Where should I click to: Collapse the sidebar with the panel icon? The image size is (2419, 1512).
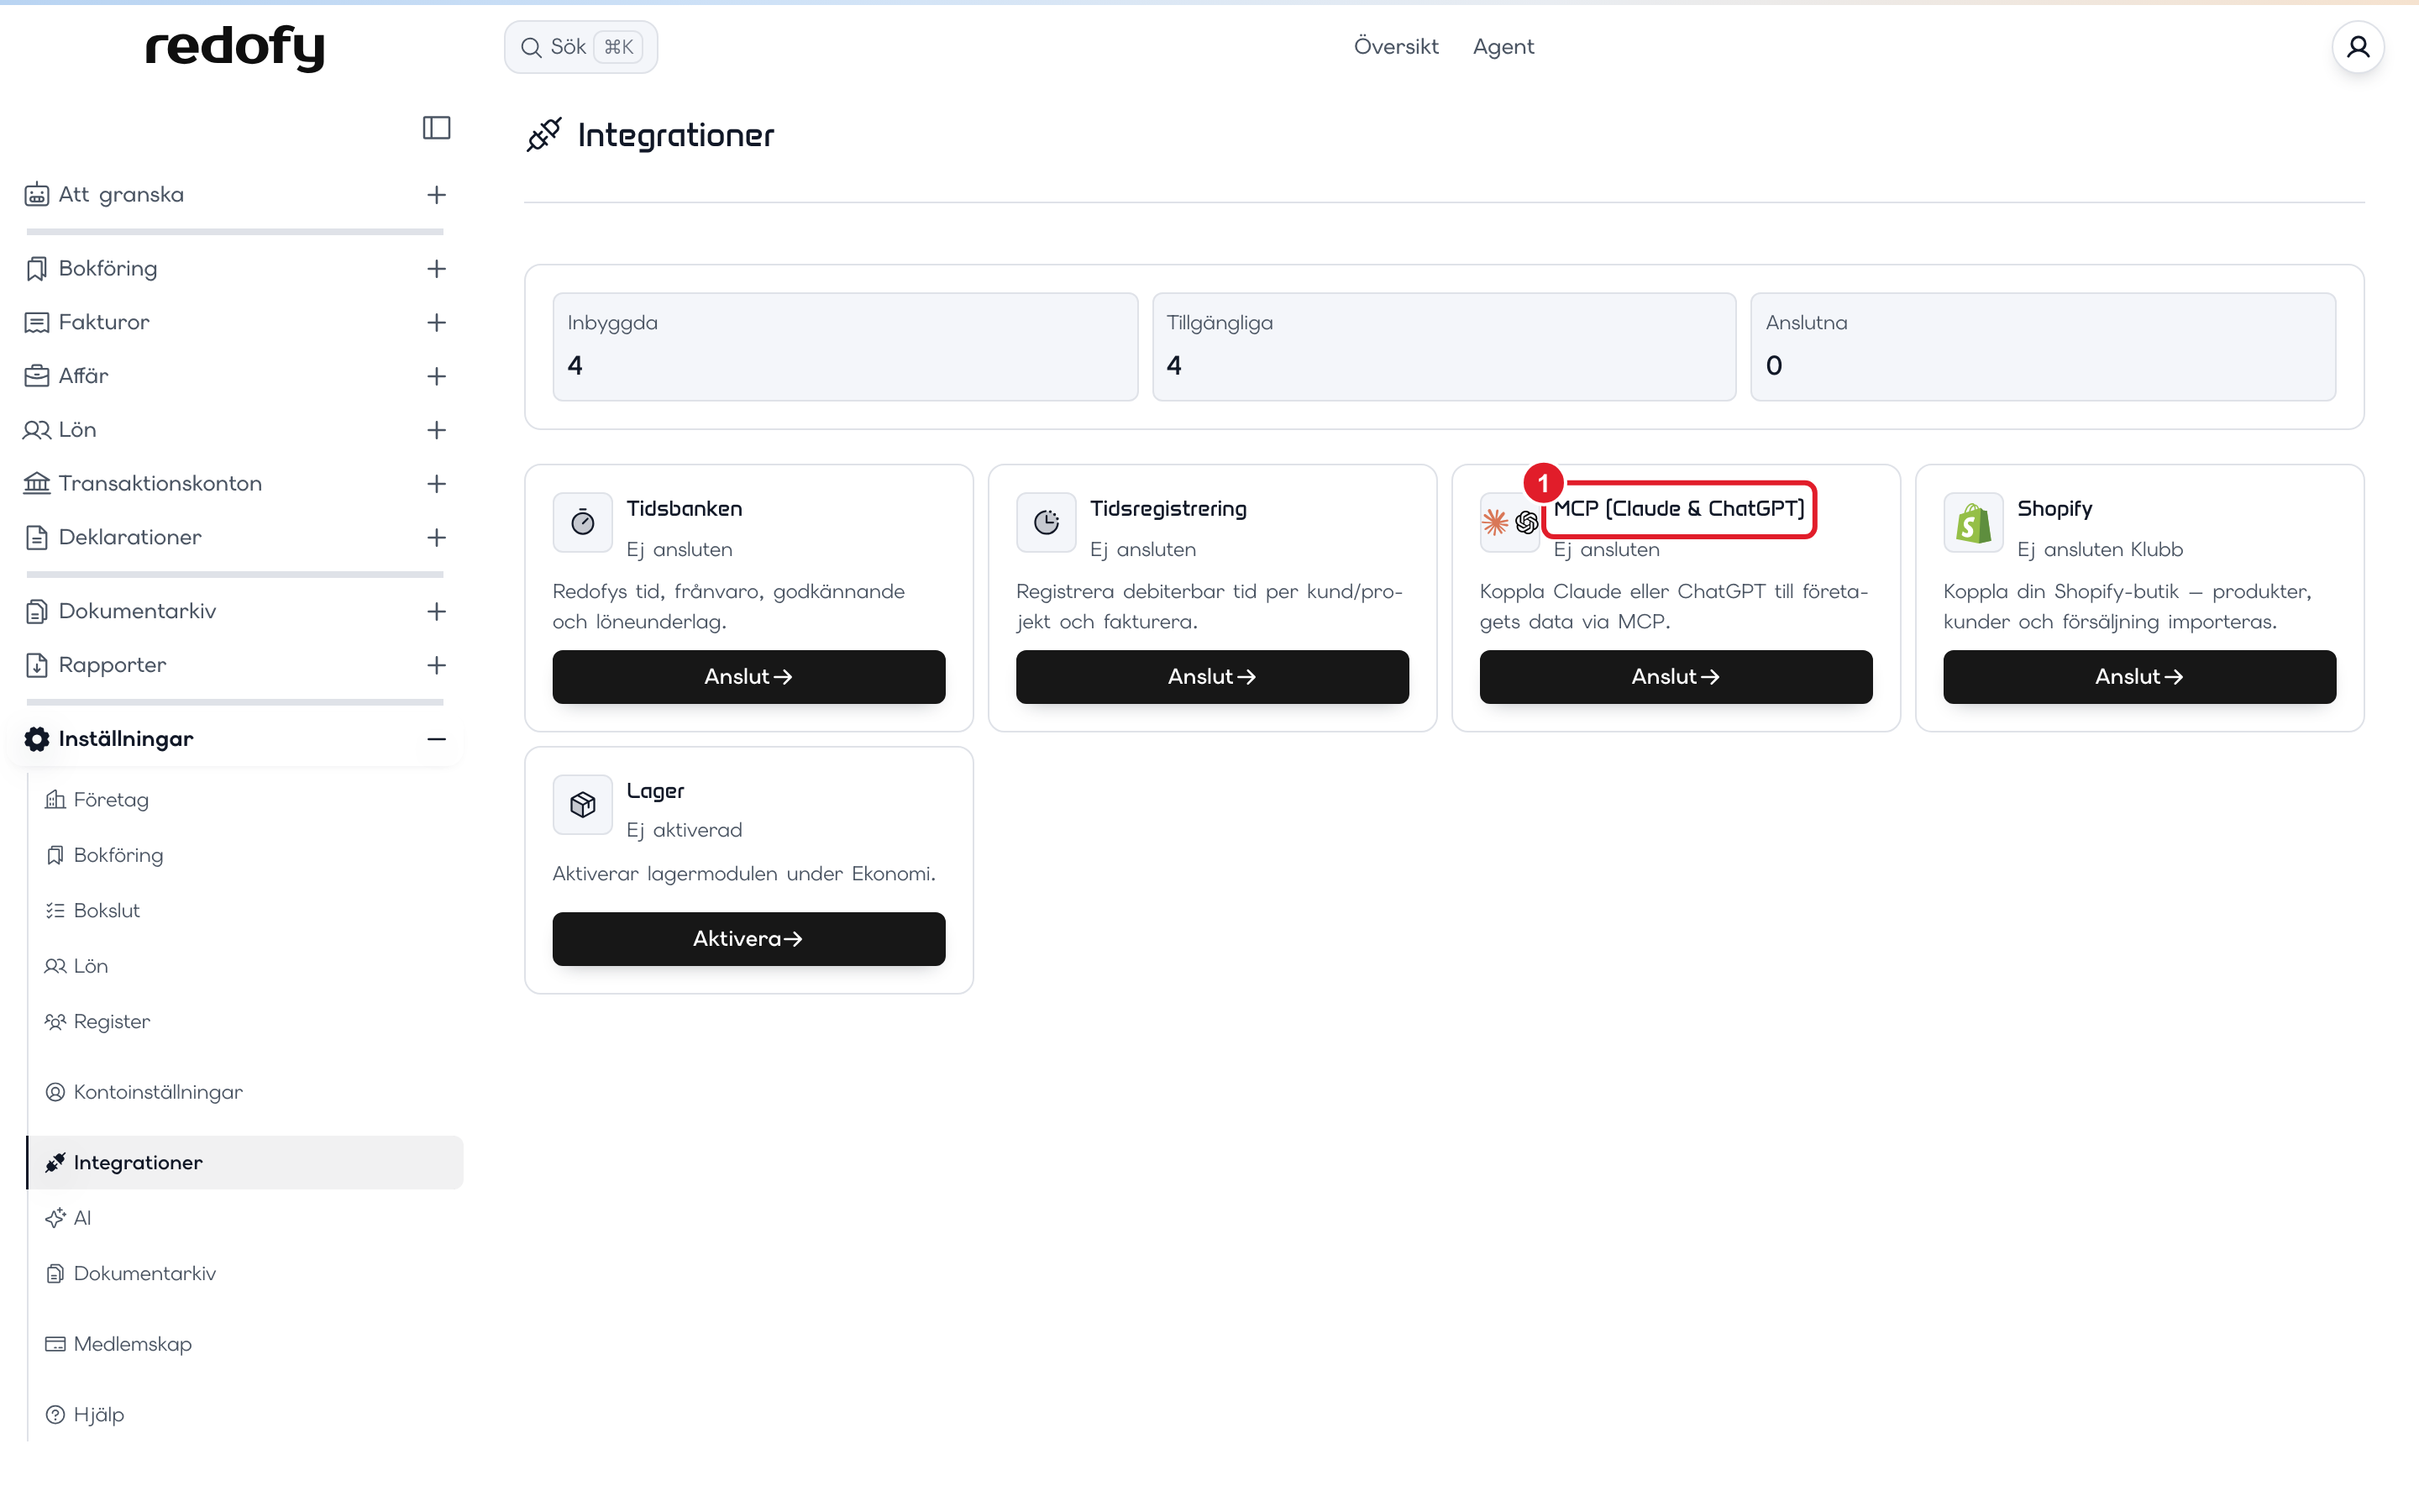coord(436,128)
